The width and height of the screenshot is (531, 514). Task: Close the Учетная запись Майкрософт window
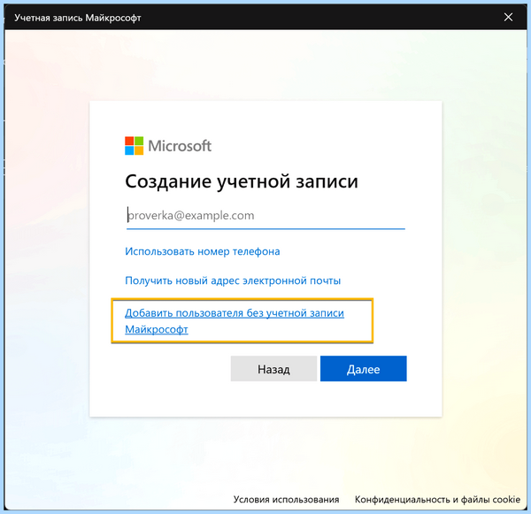pos(508,18)
